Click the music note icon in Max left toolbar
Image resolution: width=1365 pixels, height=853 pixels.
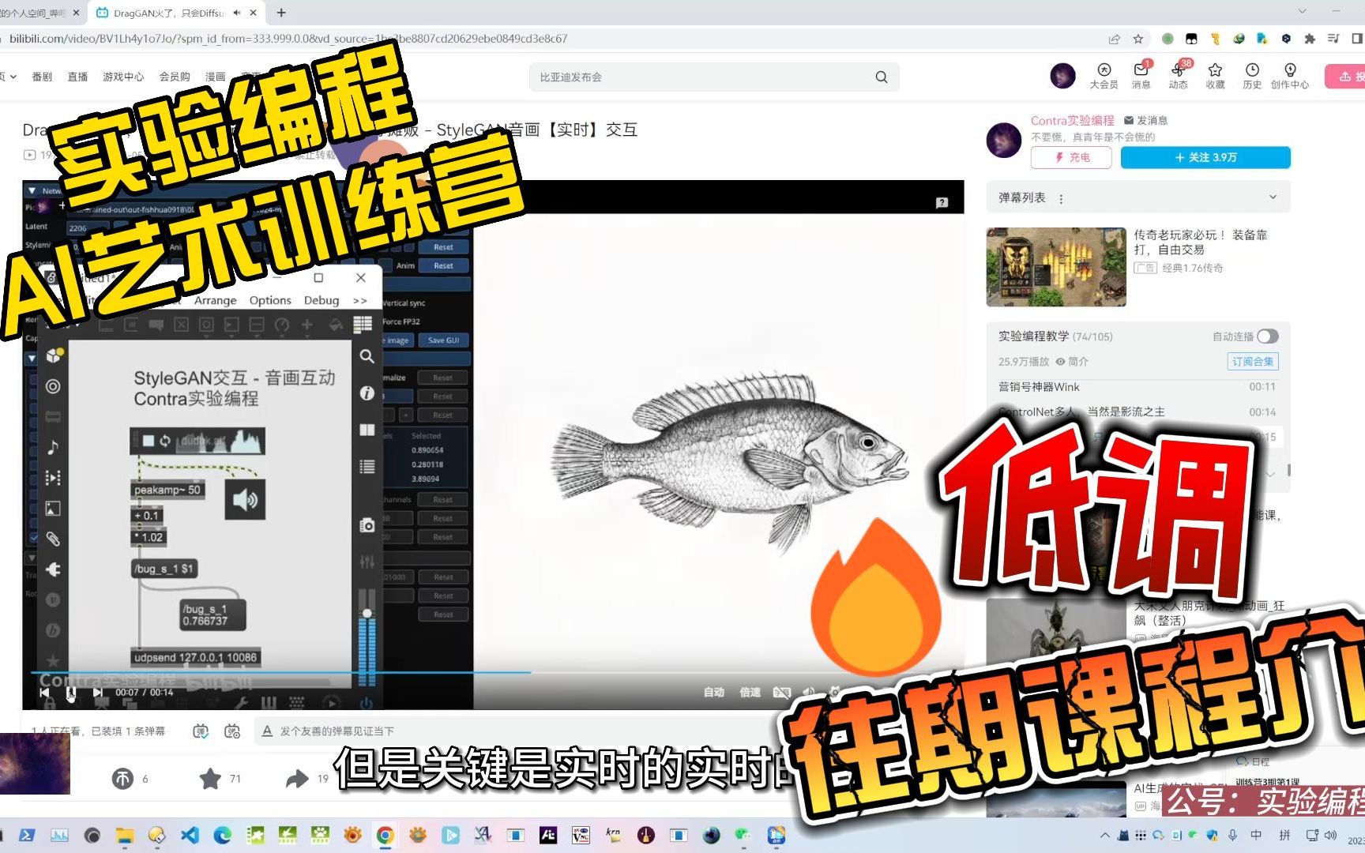(x=53, y=447)
